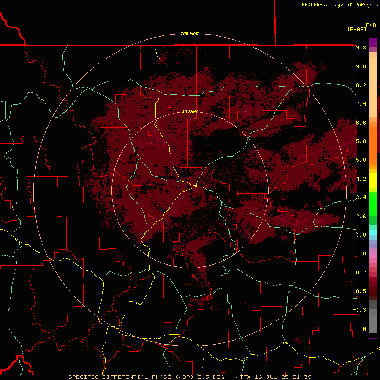This screenshot has height=380, width=380.
Task: Click the 0.2 legend value
Action: (361, 272)
